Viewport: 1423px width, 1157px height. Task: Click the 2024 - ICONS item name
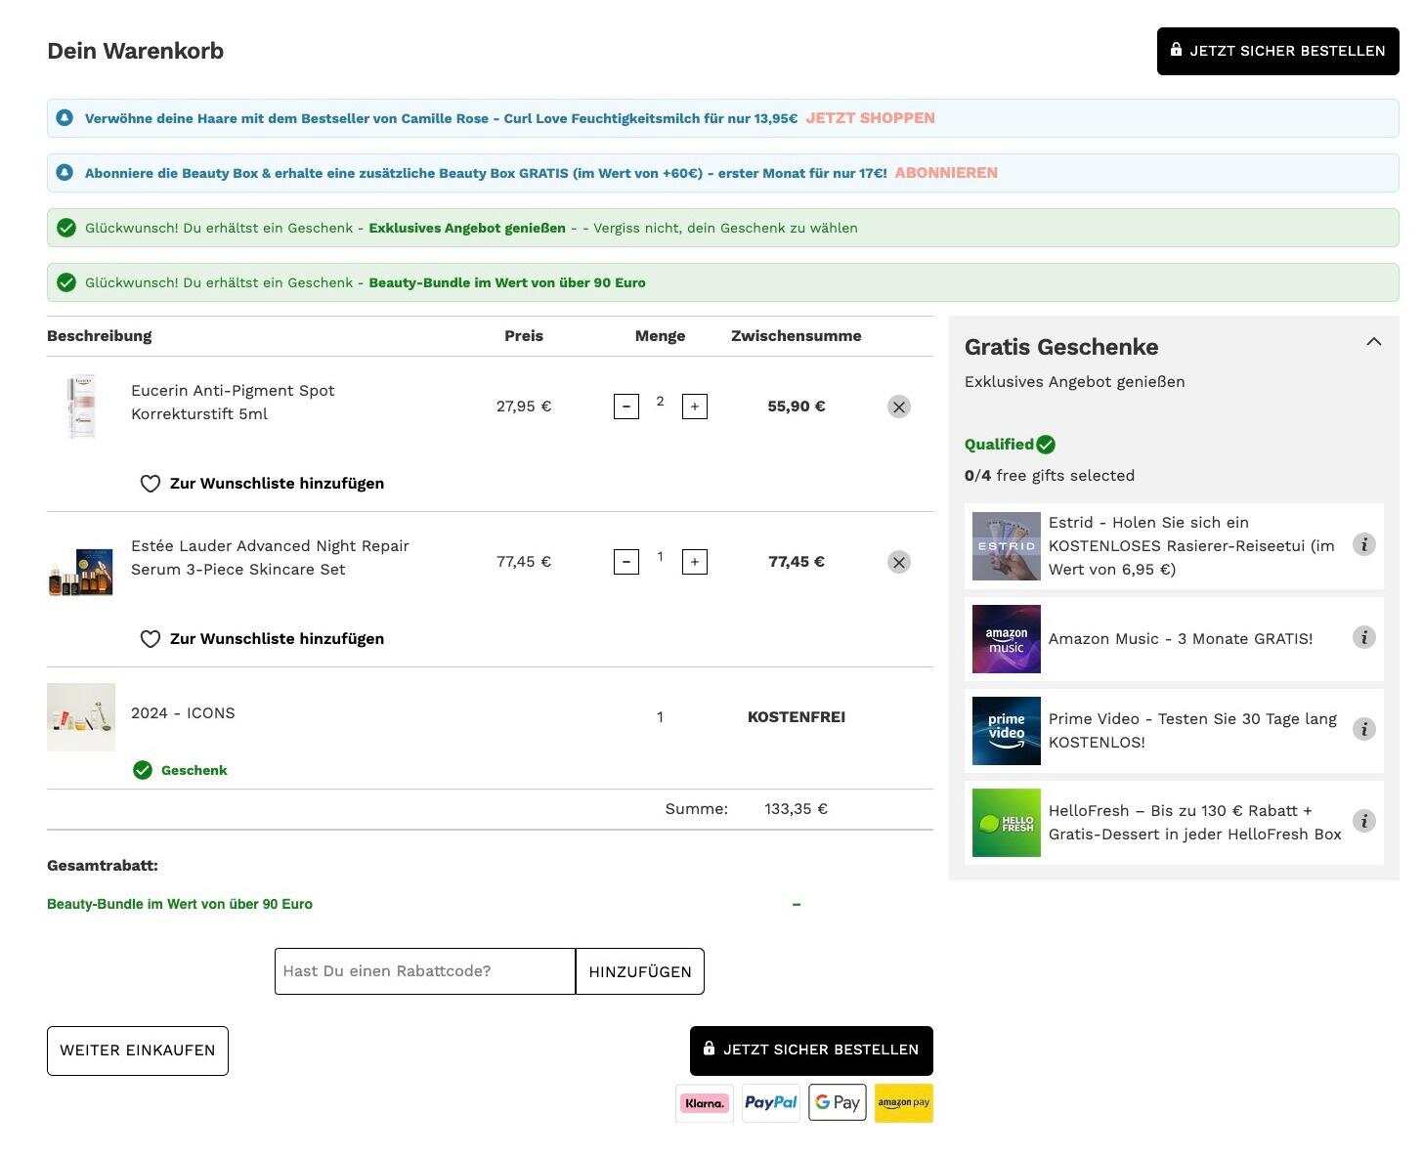[183, 713]
